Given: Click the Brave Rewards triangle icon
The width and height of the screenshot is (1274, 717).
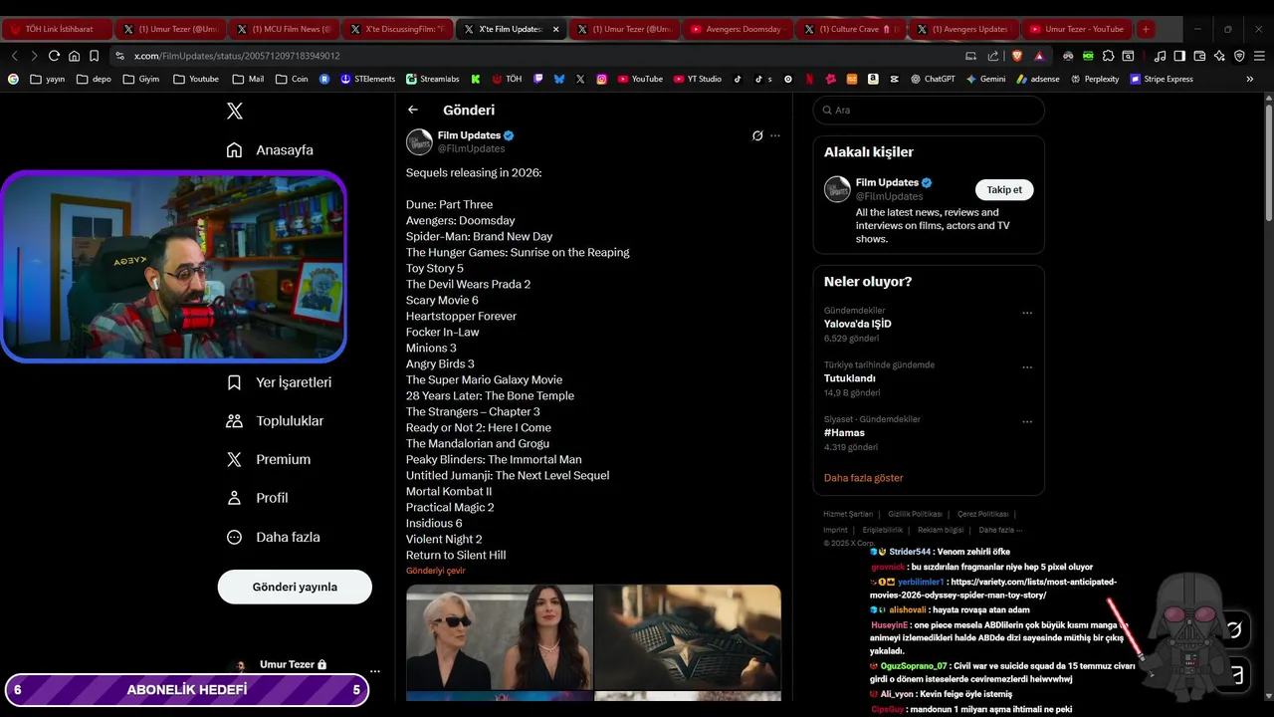Looking at the screenshot, I should click(1039, 56).
